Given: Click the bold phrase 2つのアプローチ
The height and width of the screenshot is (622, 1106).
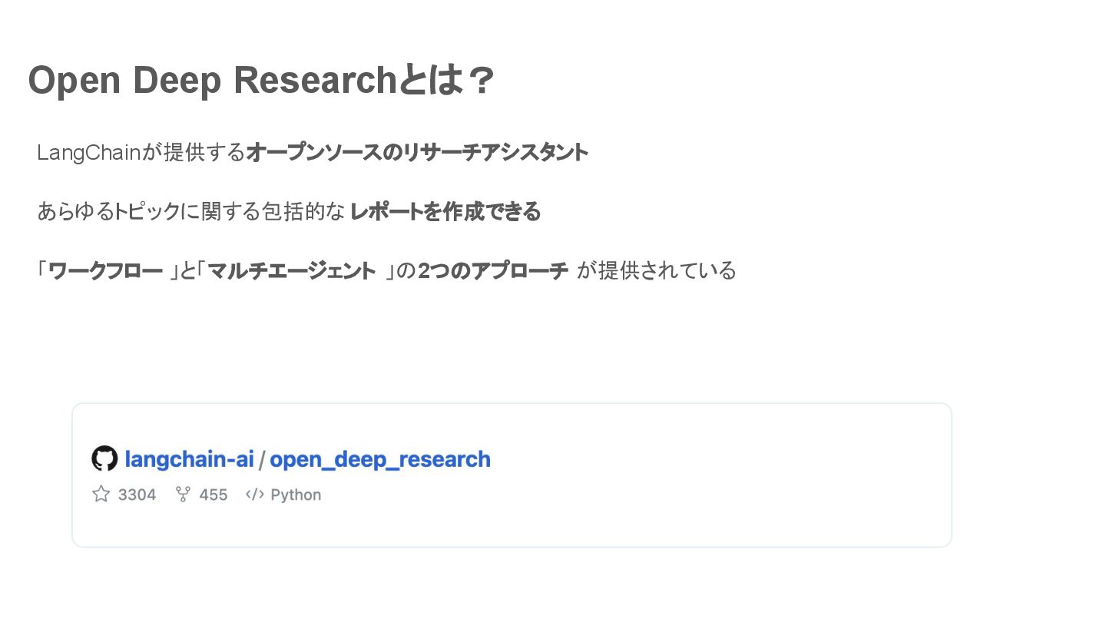Looking at the screenshot, I should click(493, 270).
